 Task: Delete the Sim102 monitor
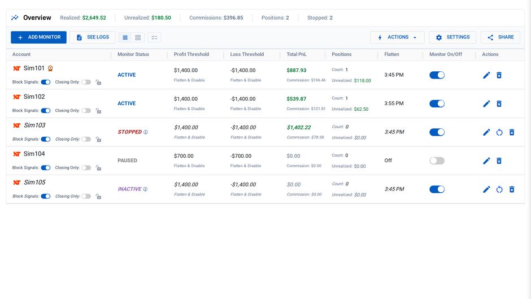click(499, 104)
